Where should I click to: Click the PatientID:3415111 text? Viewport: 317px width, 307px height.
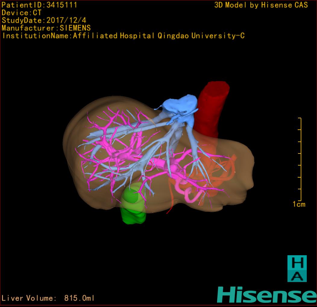(x=39, y=5)
